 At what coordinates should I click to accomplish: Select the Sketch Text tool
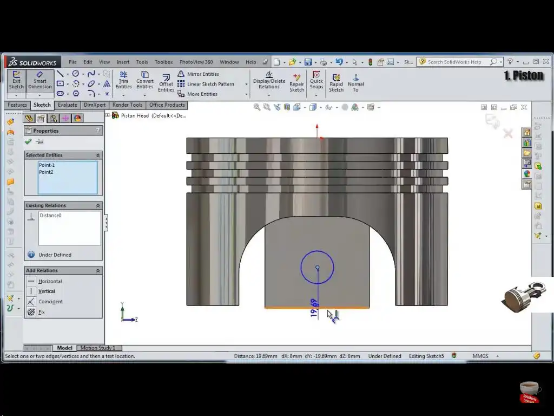pos(107,84)
